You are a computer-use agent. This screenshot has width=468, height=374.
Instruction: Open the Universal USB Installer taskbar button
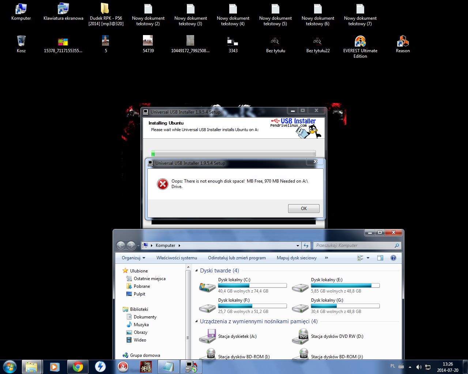coord(191,367)
